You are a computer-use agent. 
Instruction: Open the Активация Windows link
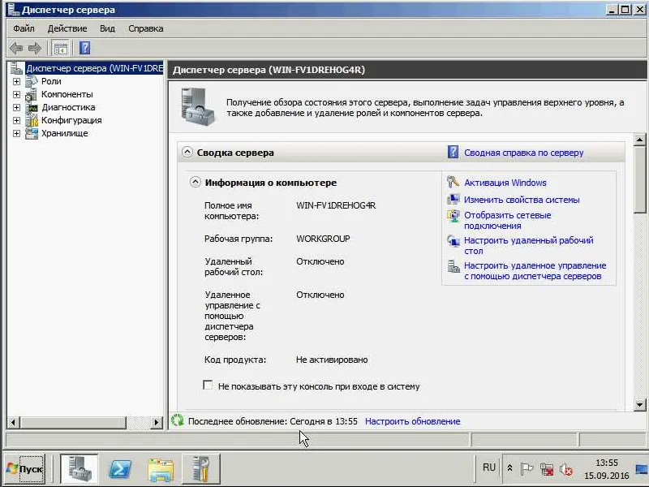point(505,183)
